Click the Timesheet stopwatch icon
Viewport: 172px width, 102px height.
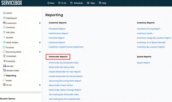tap(4, 56)
